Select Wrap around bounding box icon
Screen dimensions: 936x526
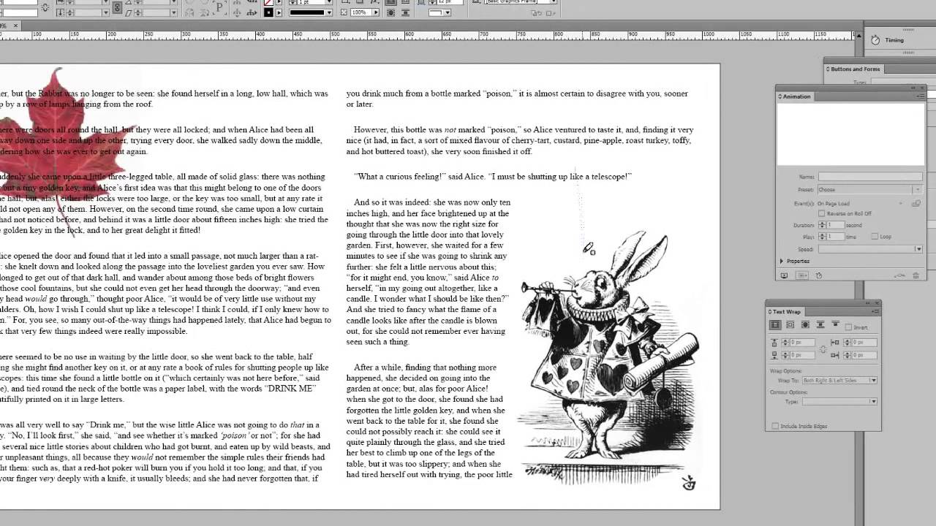(790, 324)
